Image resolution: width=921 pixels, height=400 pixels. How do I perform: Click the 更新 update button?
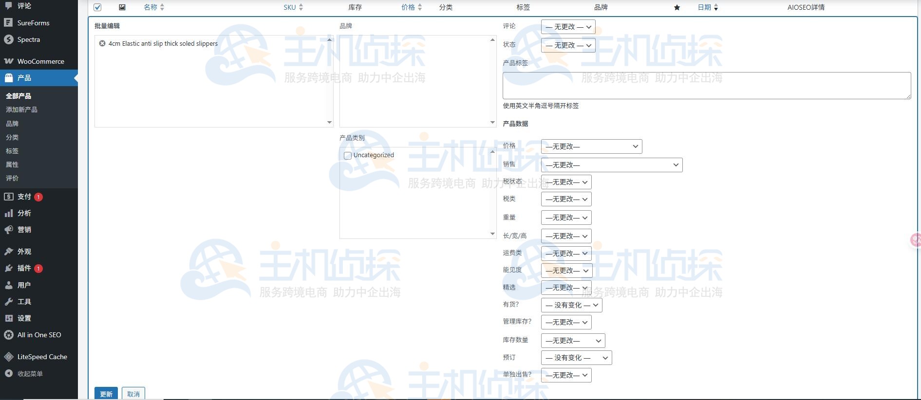(106, 394)
